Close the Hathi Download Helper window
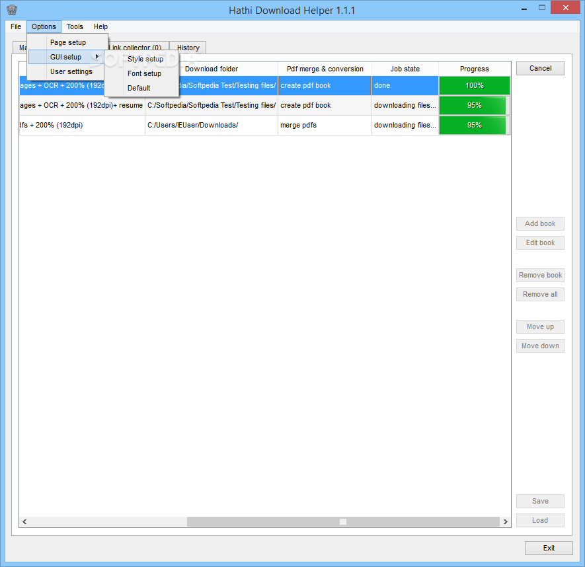Image resolution: width=585 pixels, height=567 pixels. click(565, 7)
